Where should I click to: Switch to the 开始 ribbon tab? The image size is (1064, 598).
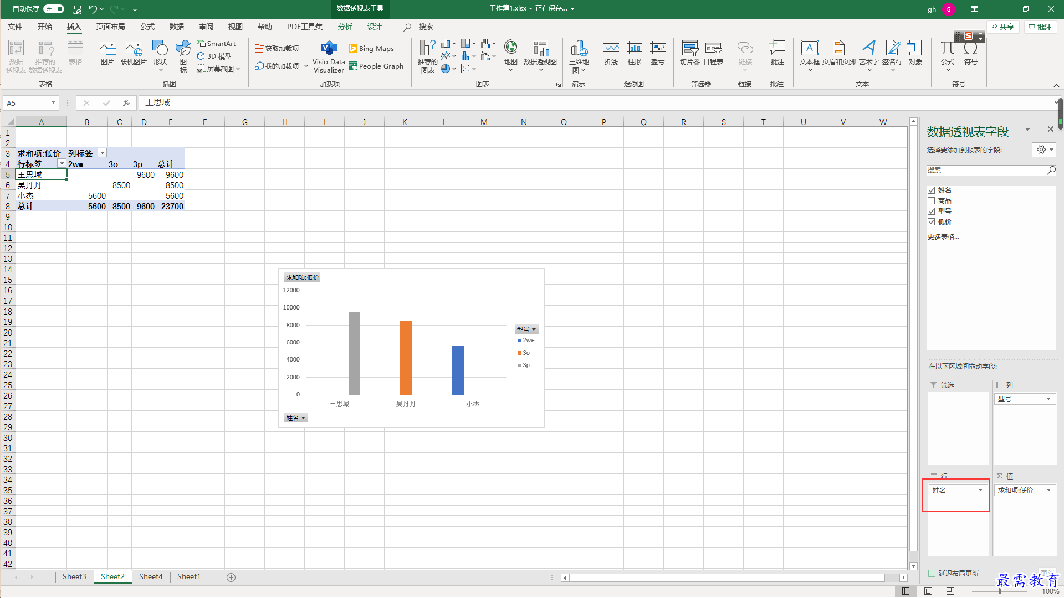point(45,27)
